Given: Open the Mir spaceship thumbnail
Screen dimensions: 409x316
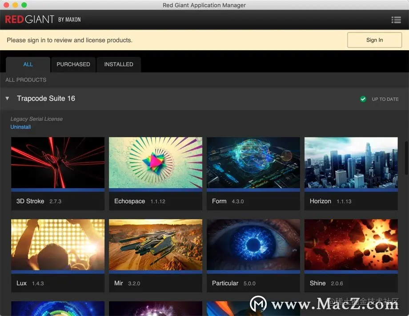Looking at the screenshot, I should coord(156,245).
